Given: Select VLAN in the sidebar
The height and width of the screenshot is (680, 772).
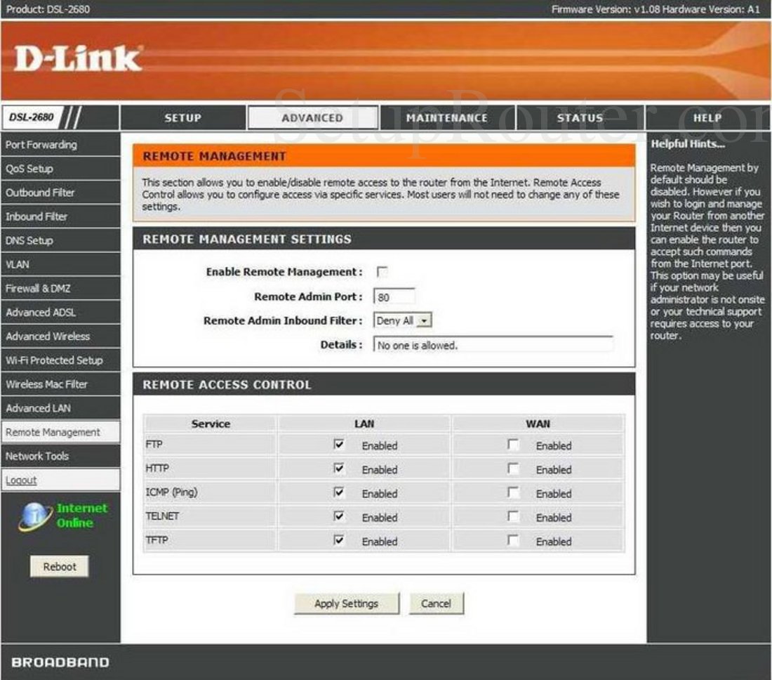Looking at the screenshot, I should pyautogui.click(x=60, y=265).
